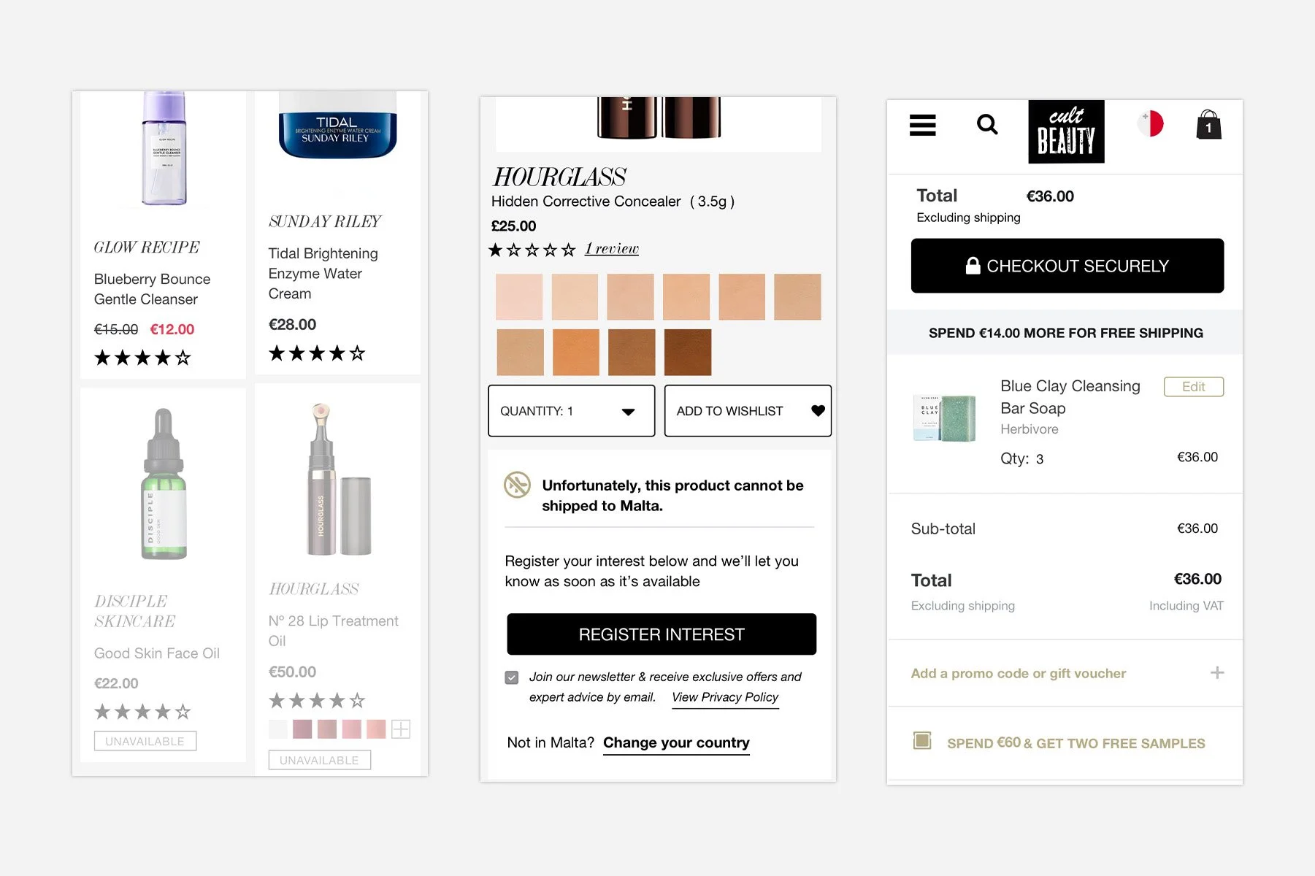Click the cannot-ship warning icon
This screenshot has height=876, width=1315.
click(517, 485)
